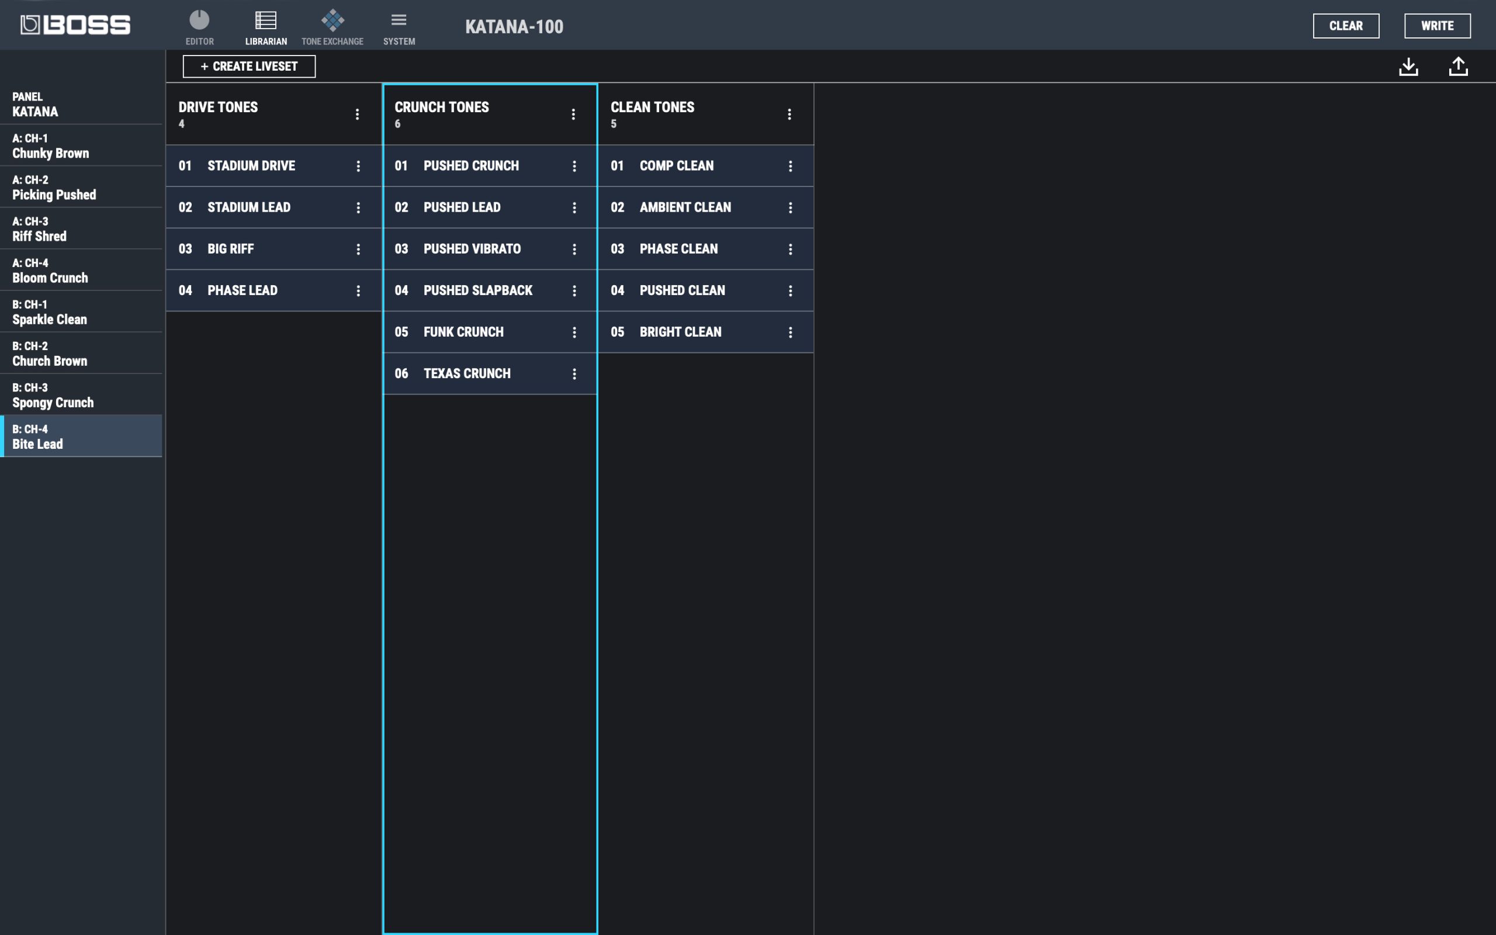
Task: Open options for Funk Crunch patch
Action: [574, 332]
